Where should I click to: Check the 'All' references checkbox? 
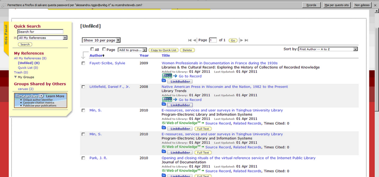92,49
